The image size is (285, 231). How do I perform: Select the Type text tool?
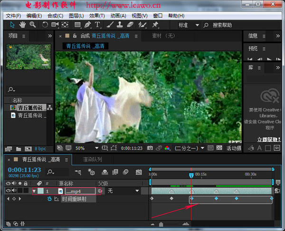[x=97, y=25]
